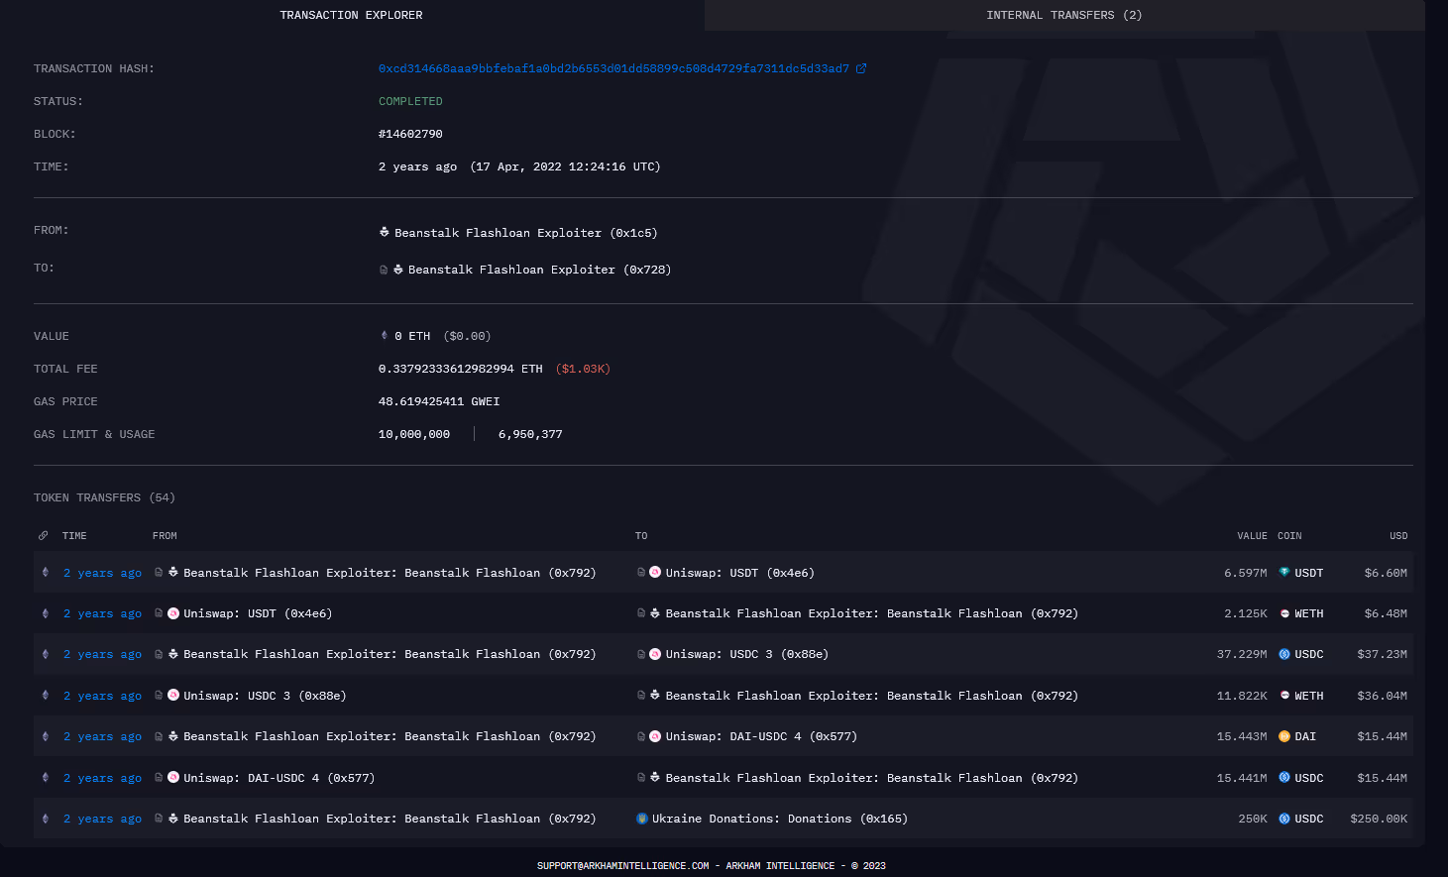Click the ETH icon at the start of first transfer row
The width and height of the screenshot is (1448, 877).
tap(45, 573)
